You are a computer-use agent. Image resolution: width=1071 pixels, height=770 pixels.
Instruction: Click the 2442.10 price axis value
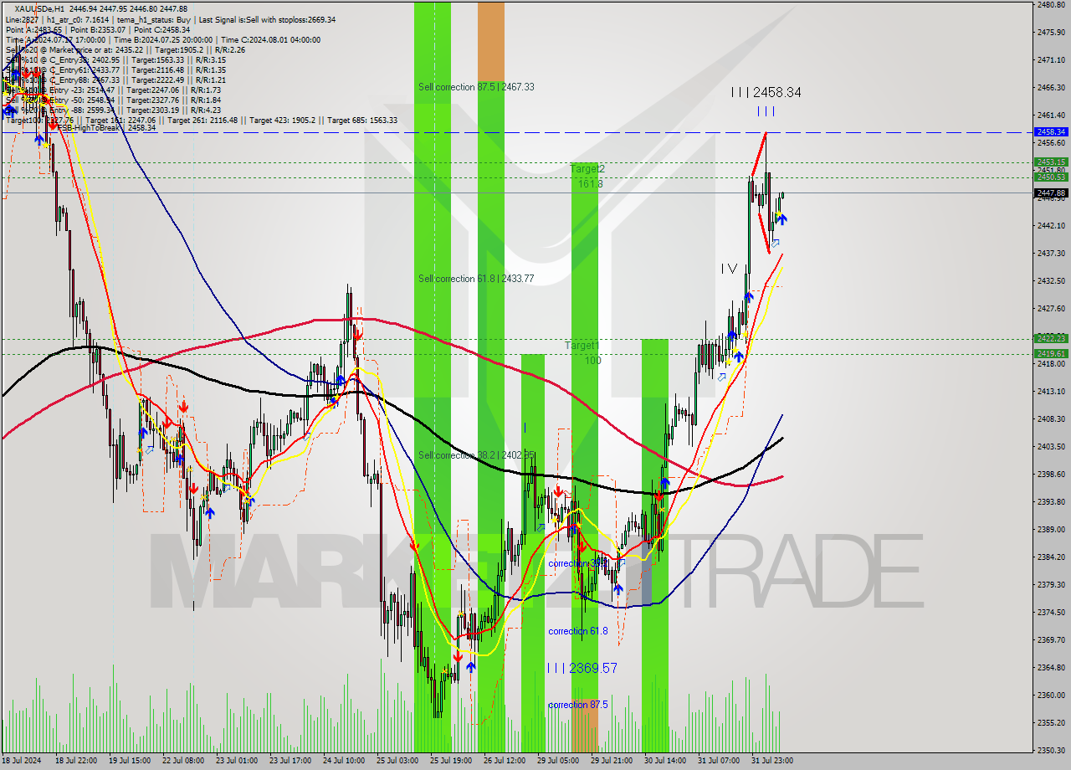[x=1051, y=225]
